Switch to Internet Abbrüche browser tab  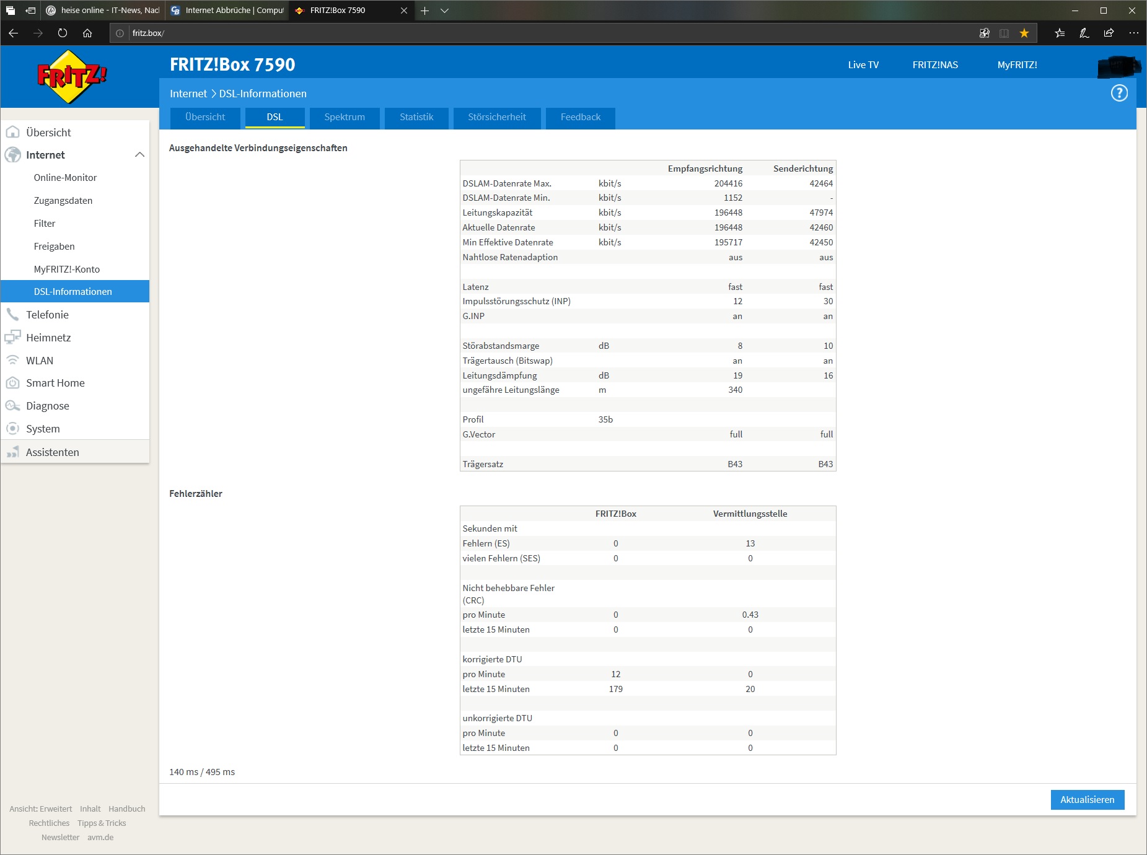[227, 11]
